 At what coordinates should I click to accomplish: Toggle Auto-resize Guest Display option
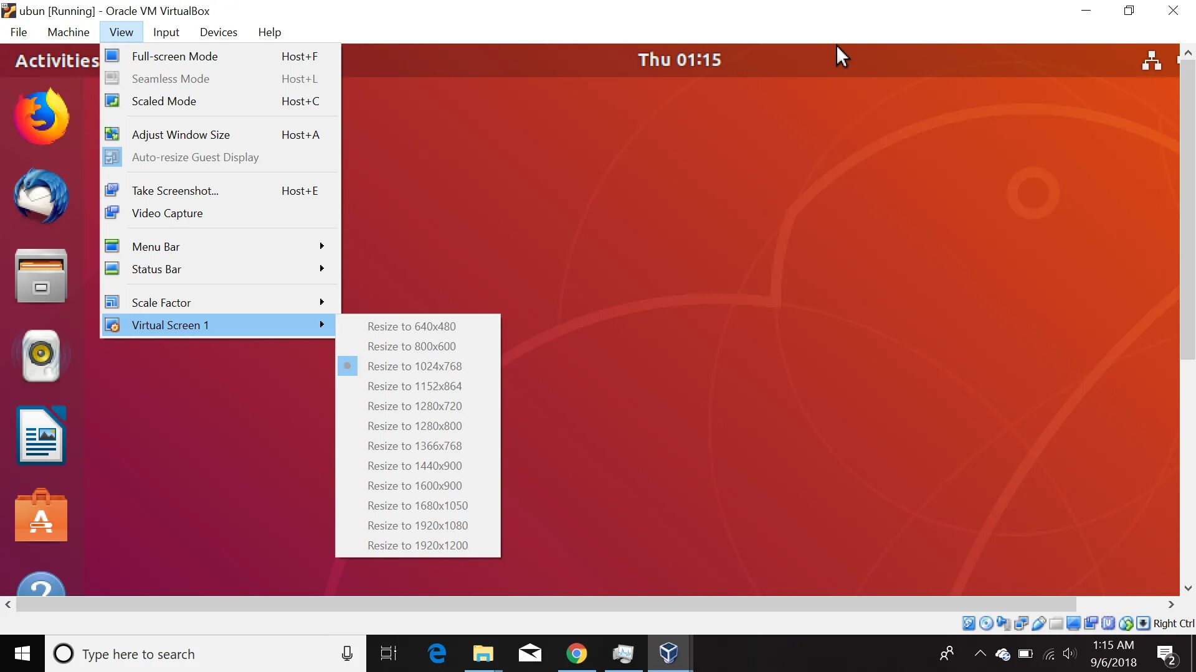[220, 157]
